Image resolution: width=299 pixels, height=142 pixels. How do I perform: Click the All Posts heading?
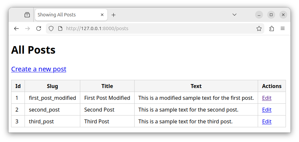point(33,50)
